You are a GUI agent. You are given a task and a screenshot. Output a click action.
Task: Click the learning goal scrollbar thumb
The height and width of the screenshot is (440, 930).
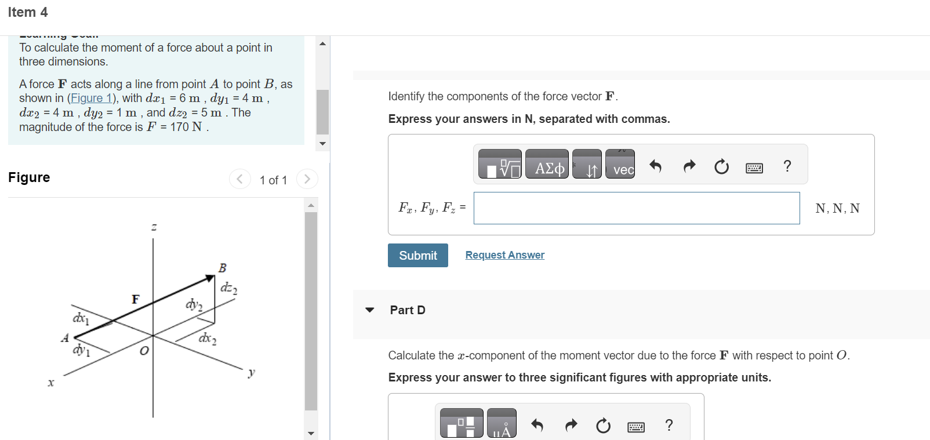coord(323,112)
